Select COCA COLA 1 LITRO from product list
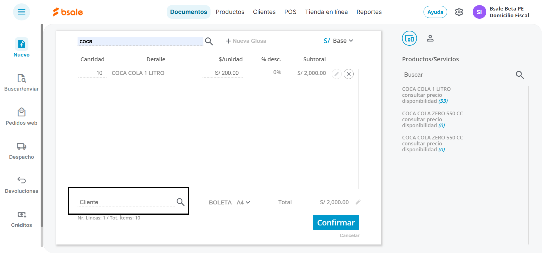The width and height of the screenshot is (542, 253). coord(426,89)
